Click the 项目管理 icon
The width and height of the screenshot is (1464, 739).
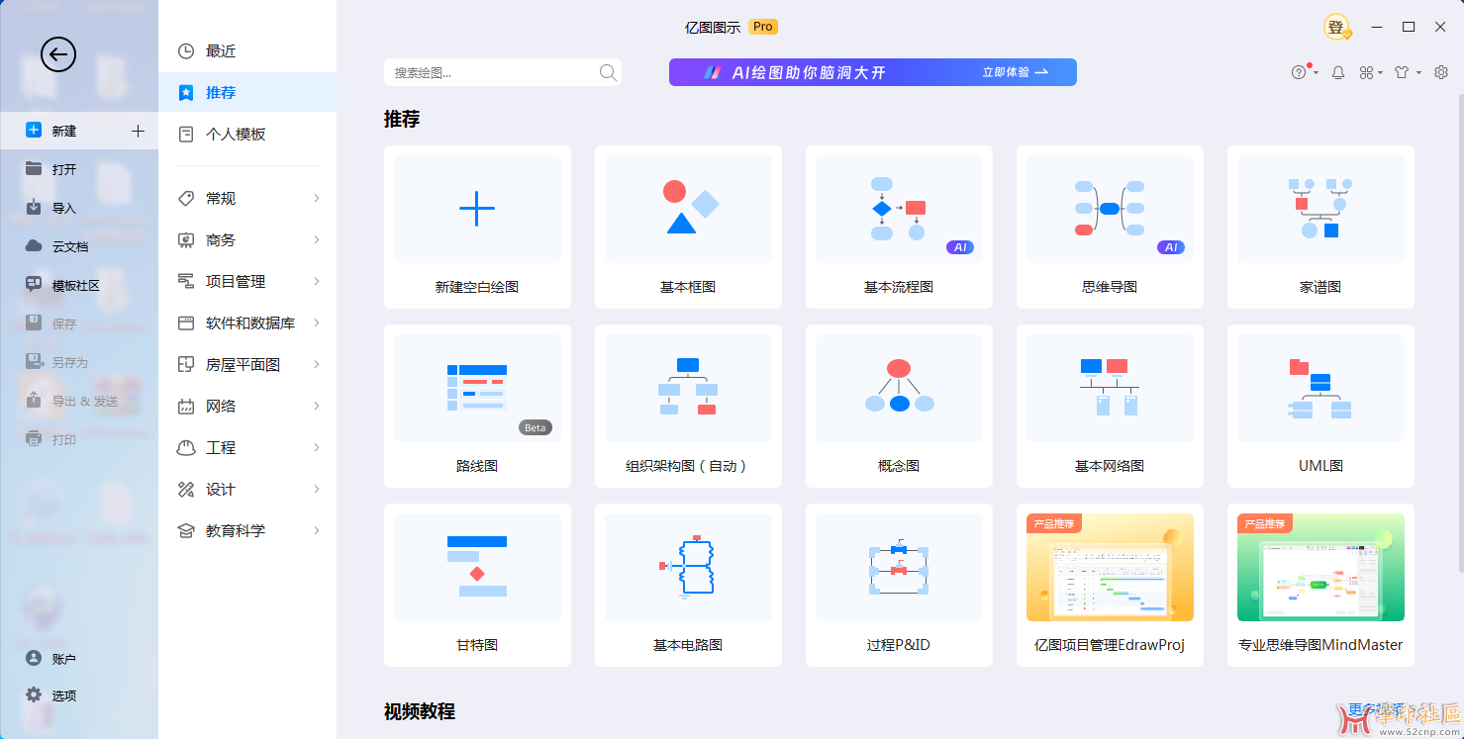click(x=186, y=282)
